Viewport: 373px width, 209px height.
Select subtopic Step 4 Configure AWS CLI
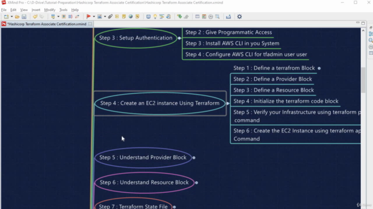point(246,55)
